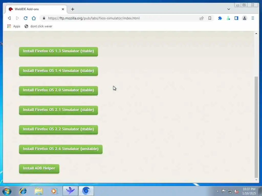Go back to the previous page

coord(9,18)
